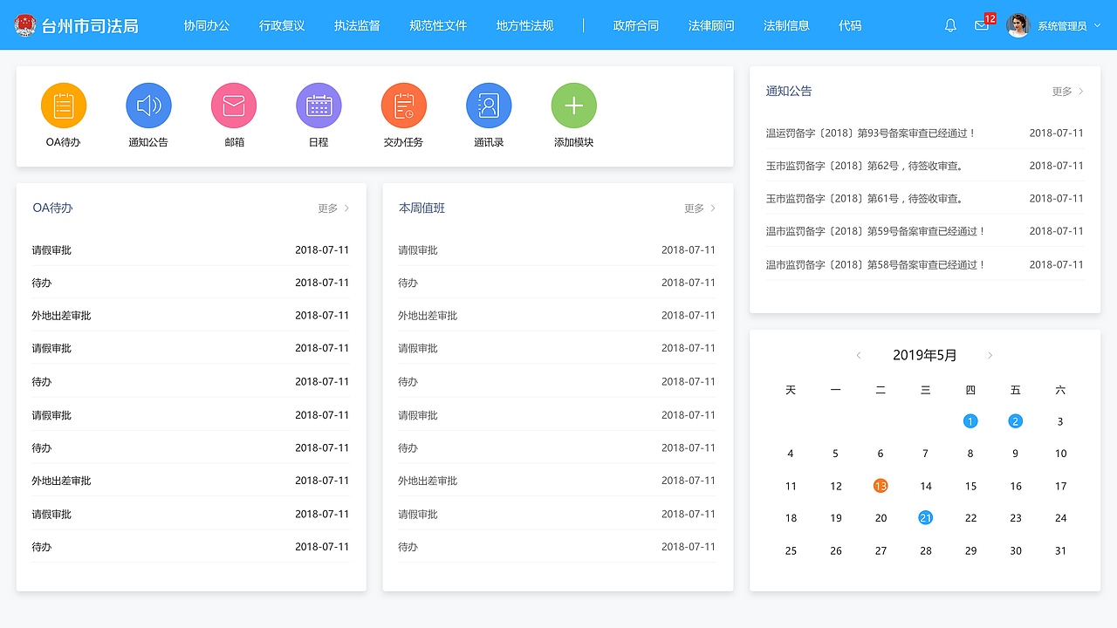Expand the 系统管理员 user dropdown

[1059, 25]
